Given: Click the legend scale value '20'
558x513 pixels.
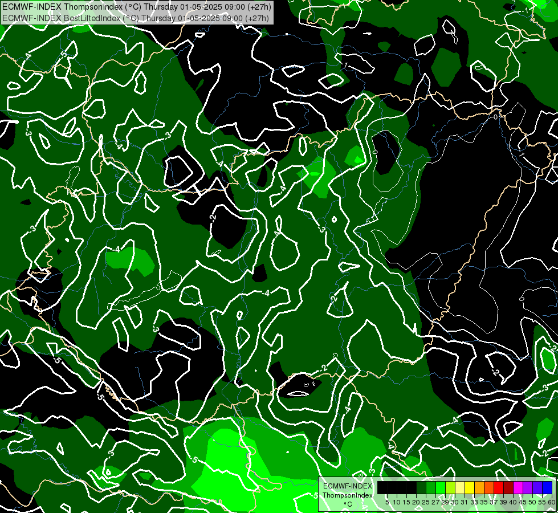Looking at the screenshot, I should pos(416,502).
